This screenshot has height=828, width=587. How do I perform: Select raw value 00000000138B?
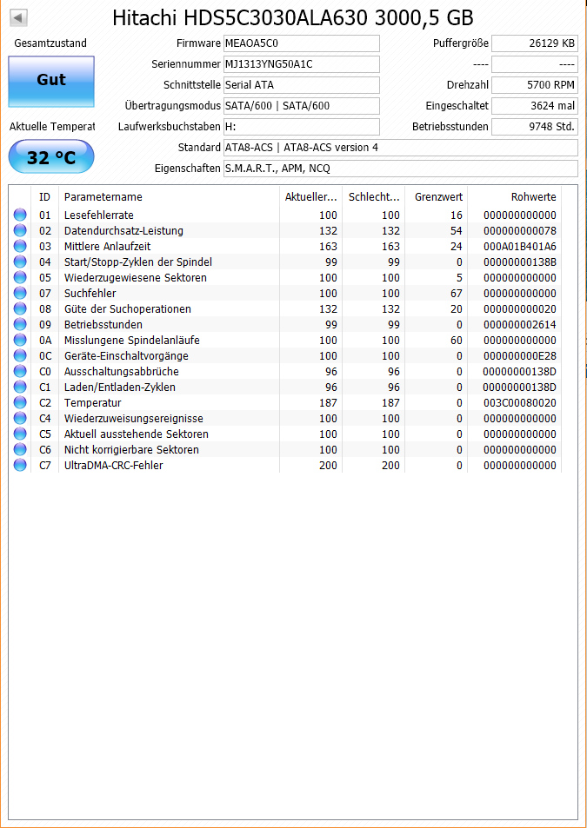tap(520, 262)
